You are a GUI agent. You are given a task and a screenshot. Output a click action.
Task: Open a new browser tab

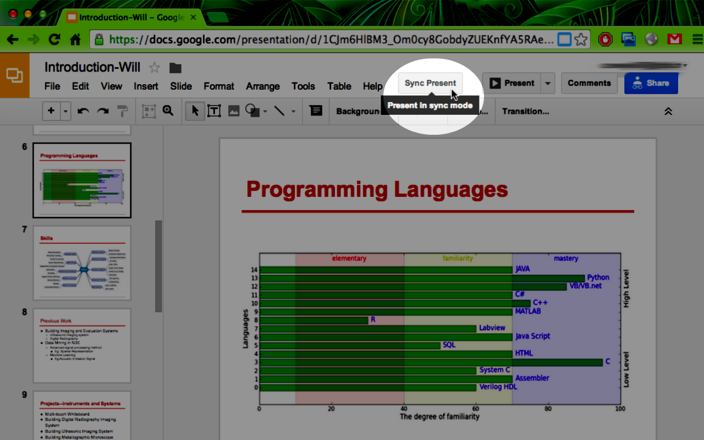(218, 18)
